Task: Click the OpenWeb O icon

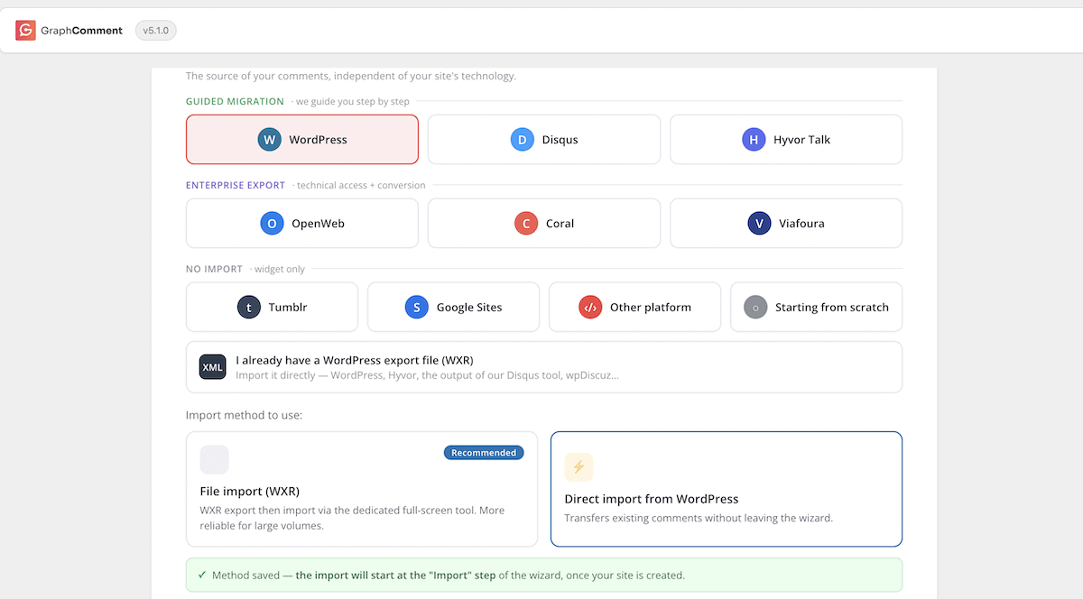Action: point(272,223)
